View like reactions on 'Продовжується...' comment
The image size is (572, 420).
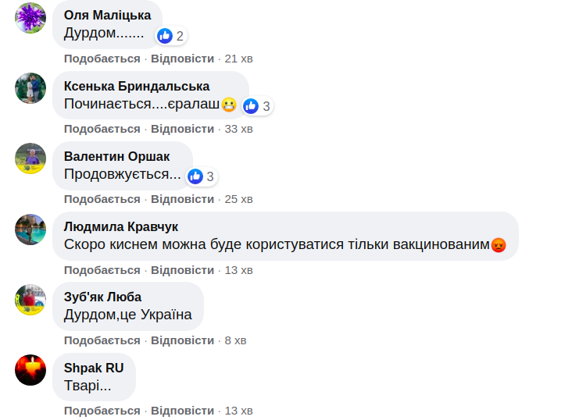click(195, 176)
